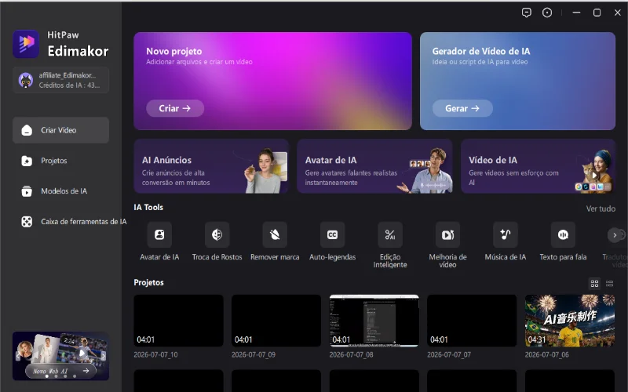Screen dimensions: 628x392
Task: Open the AI Anúncios card
Action: click(x=211, y=166)
